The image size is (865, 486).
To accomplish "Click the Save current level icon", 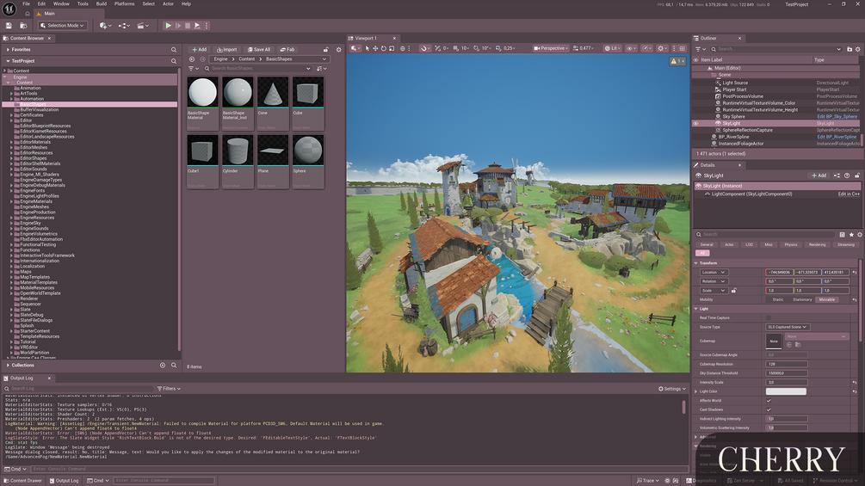I will (x=9, y=25).
